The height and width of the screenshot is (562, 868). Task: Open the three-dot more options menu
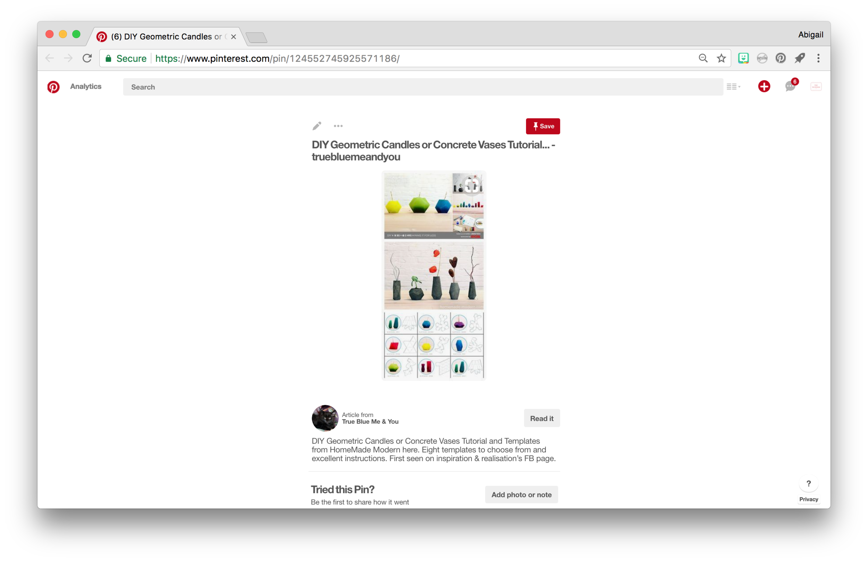pos(338,126)
